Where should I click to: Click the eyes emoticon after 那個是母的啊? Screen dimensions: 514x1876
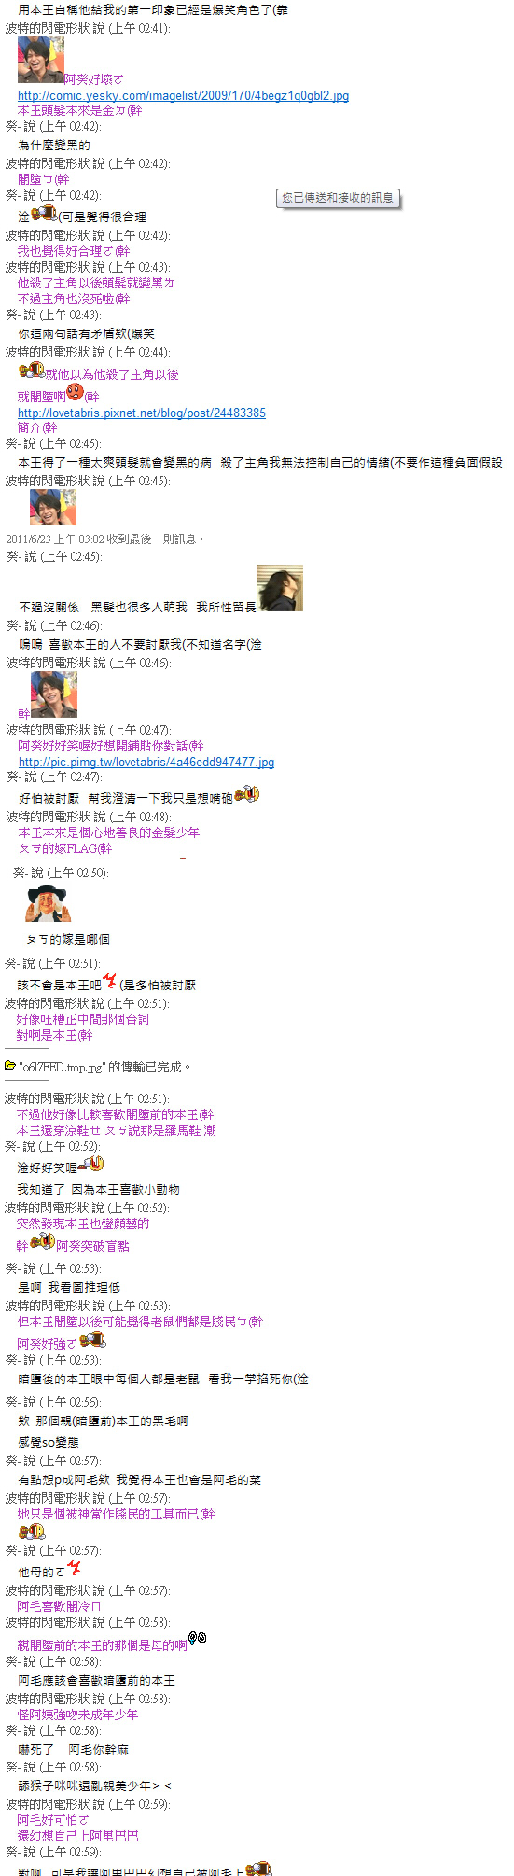197,1637
